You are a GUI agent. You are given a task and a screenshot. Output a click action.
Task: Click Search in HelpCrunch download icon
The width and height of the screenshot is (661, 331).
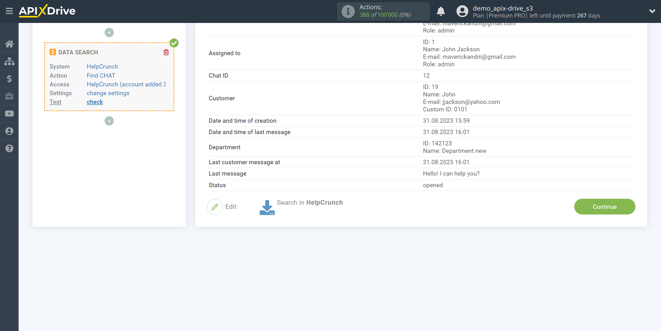coord(267,208)
